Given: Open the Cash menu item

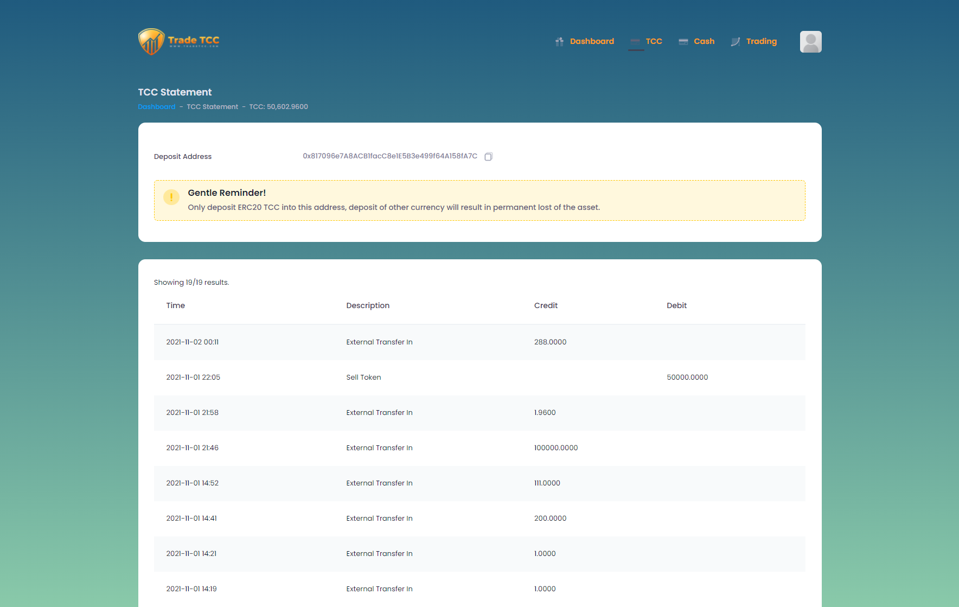Looking at the screenshot, I should 704,41.
